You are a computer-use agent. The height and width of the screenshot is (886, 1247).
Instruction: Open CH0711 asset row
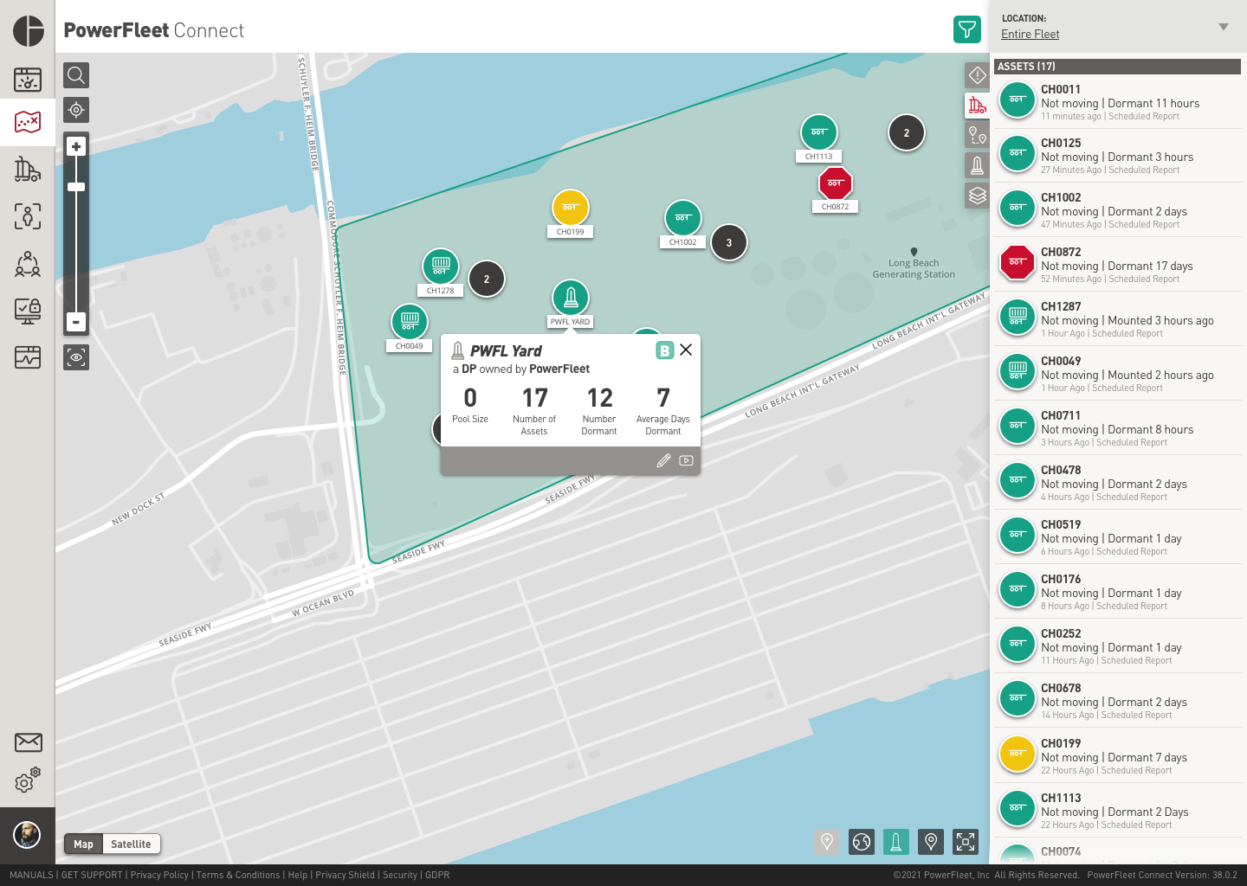(1117, 428)
